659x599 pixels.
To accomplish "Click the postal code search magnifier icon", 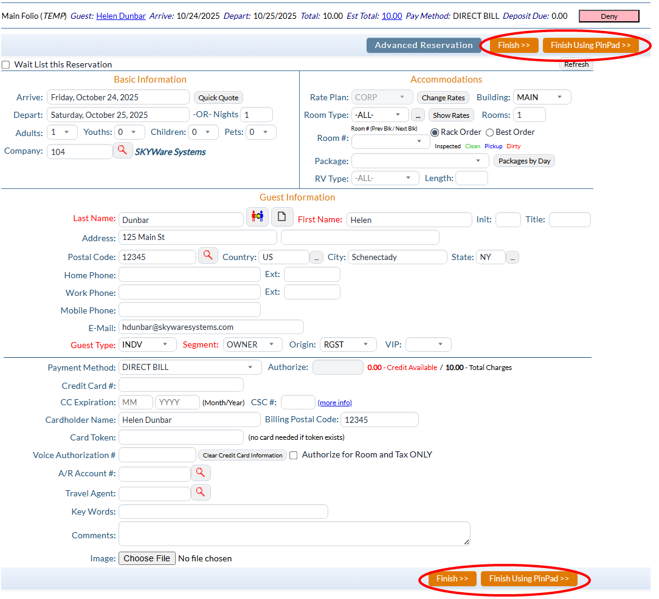I will [208, 256].
